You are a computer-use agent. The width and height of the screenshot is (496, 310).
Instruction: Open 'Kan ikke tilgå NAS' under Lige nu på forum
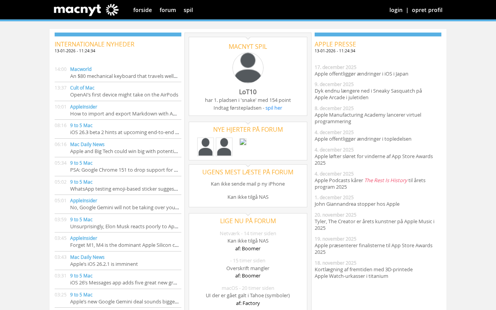point(248,241)
